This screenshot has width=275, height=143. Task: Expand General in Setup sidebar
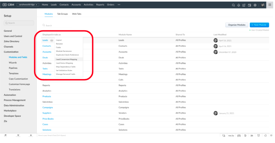(8, 31)
